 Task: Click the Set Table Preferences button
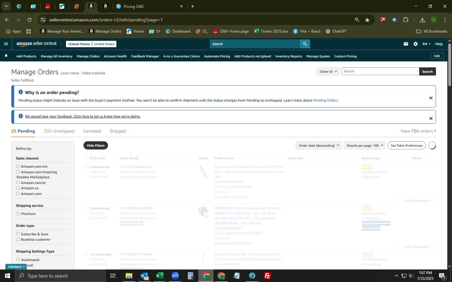coord(407,145)
